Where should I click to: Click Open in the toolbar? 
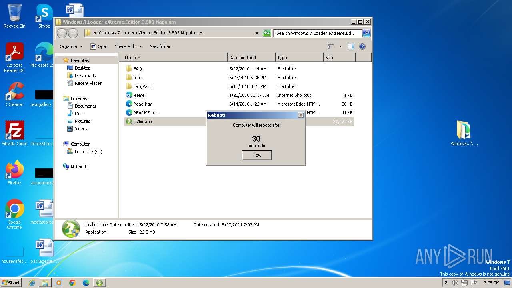(99, 46)
